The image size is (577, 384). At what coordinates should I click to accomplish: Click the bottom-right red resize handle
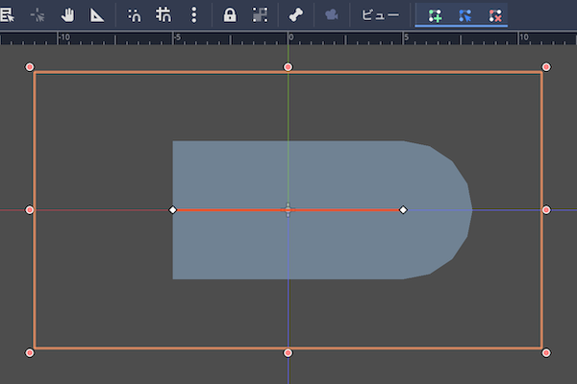click(546, 352)
